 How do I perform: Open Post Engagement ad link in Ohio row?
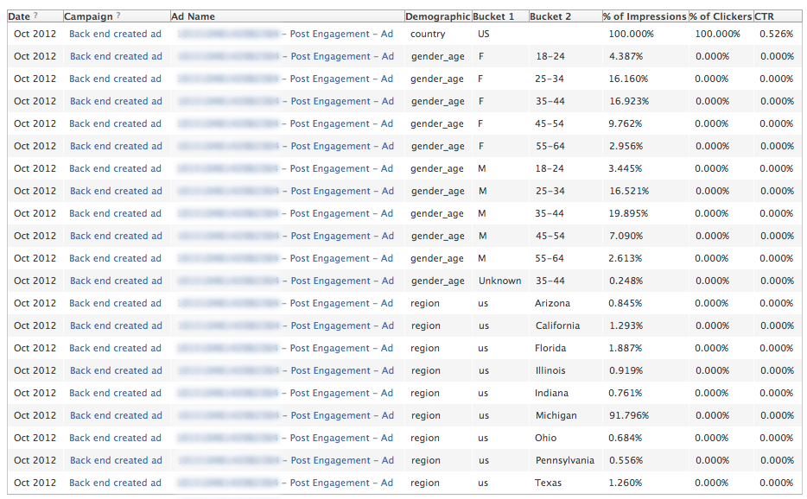click(x=341, y=438)
